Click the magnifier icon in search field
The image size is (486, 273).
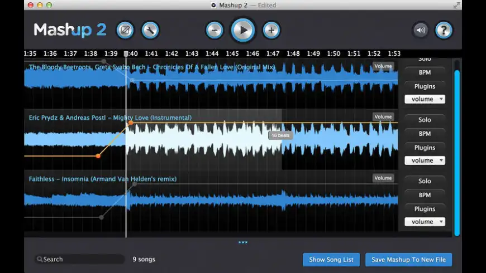click(40, 260)
